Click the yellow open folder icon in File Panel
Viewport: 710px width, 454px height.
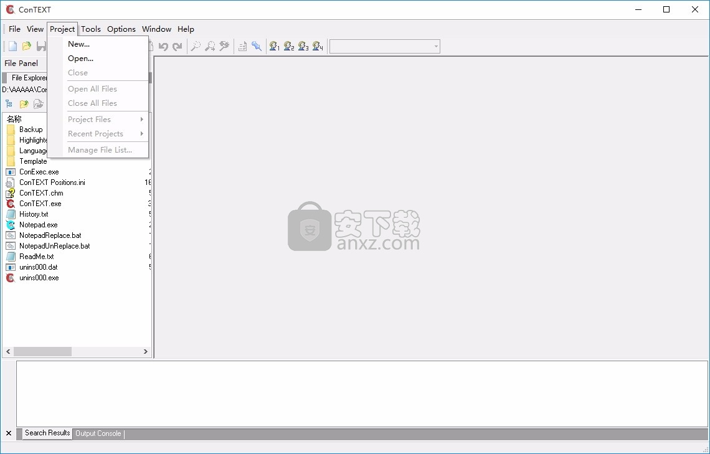[24, 104]
